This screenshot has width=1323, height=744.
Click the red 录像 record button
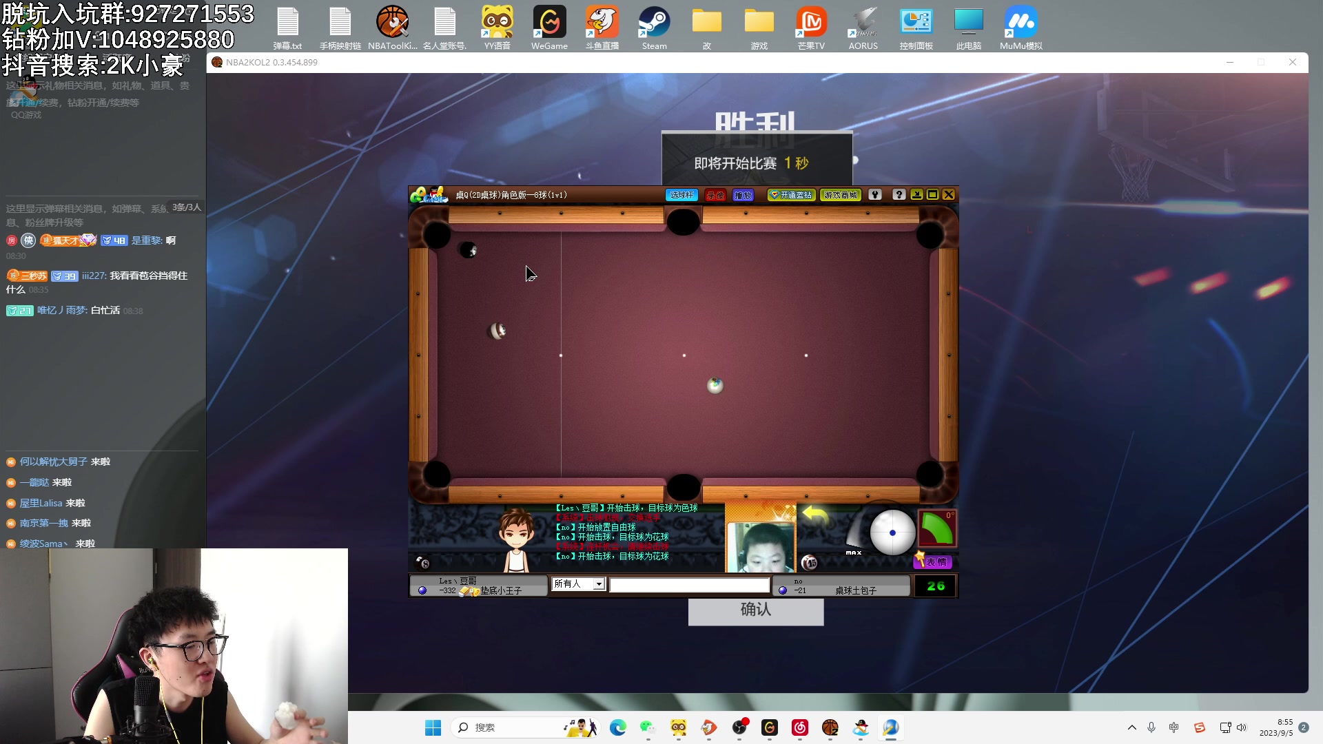coord(715,195)
